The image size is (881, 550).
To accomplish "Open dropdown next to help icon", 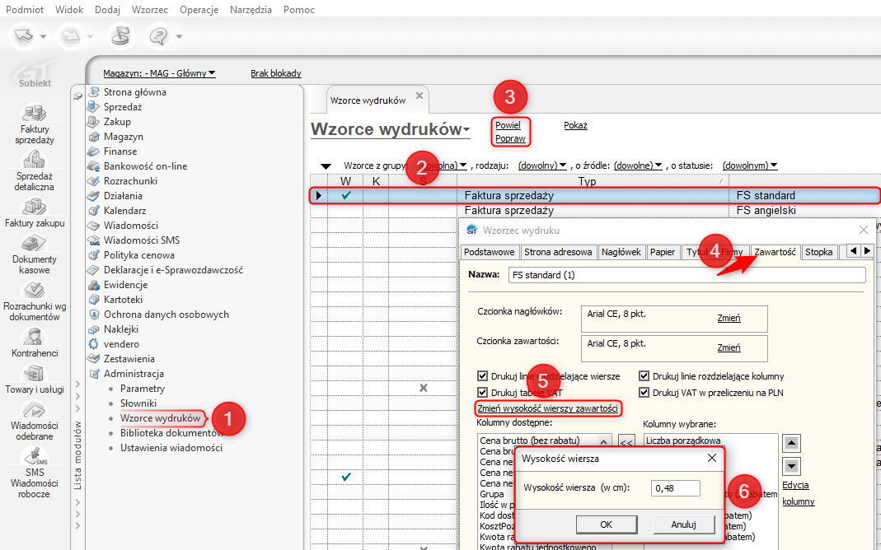I will pyautogui.click(x=179, y=37).
